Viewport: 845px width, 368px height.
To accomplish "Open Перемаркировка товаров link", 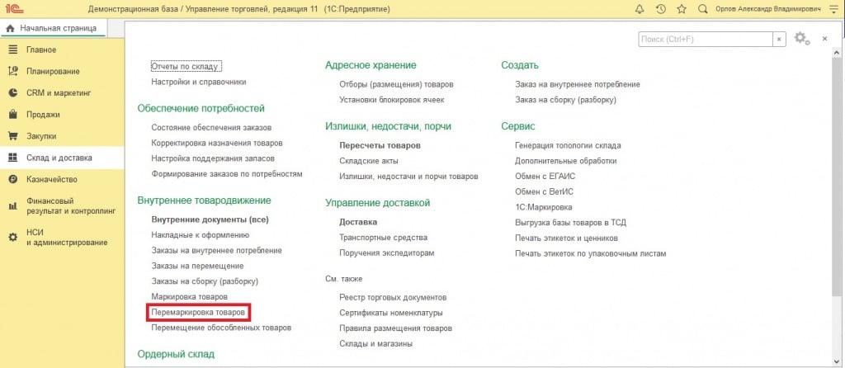I will [197, 312].
